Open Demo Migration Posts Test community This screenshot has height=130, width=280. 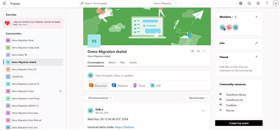(x=33, y=128)
